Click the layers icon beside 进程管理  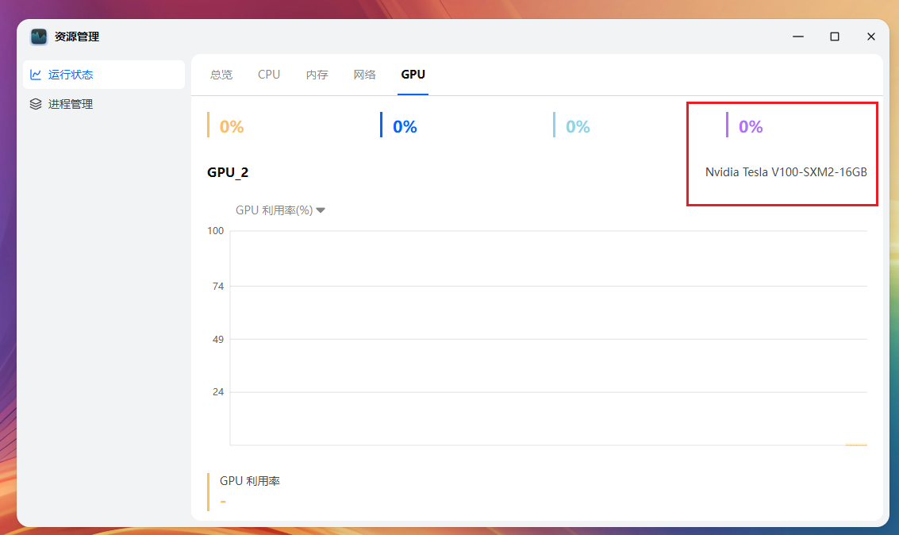pos(36,104)
